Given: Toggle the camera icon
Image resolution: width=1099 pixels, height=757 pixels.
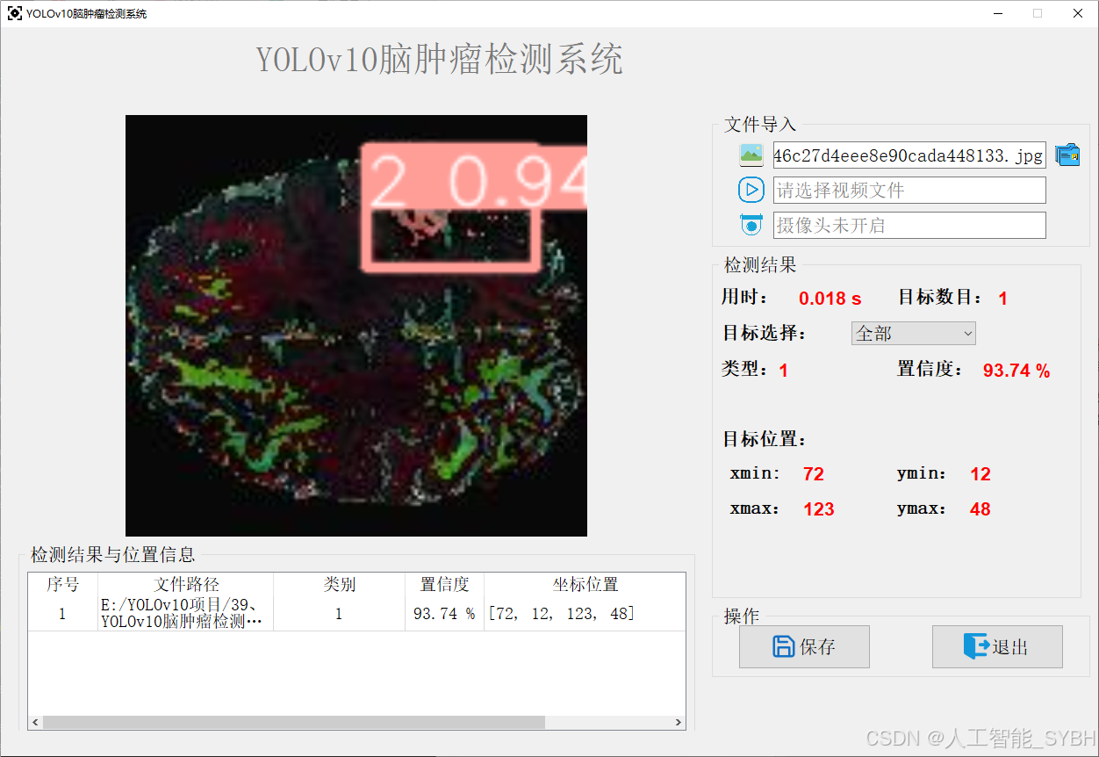Looking at the screenshot, I should point(751,225).
